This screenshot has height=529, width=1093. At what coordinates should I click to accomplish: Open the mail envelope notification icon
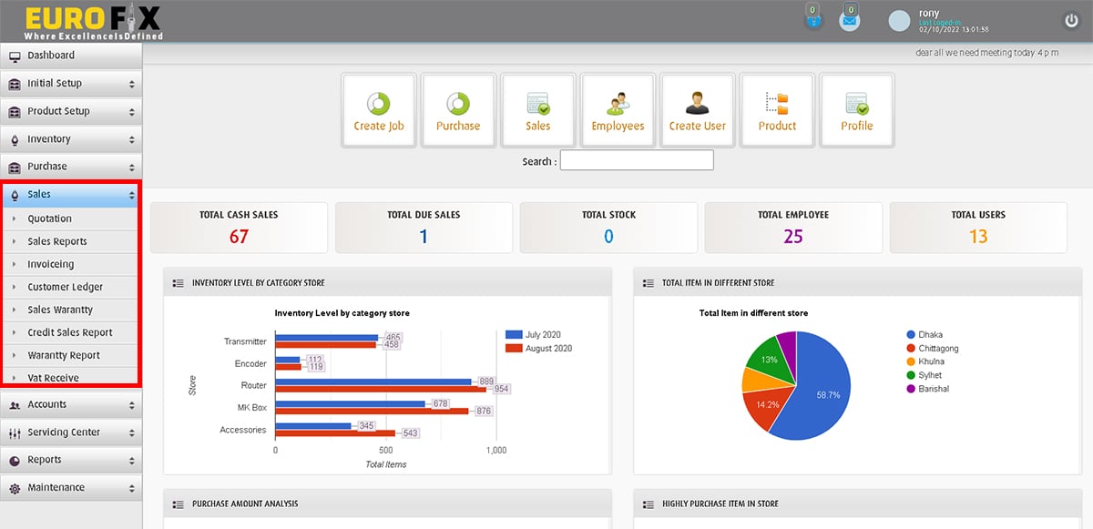click(849, 21)
